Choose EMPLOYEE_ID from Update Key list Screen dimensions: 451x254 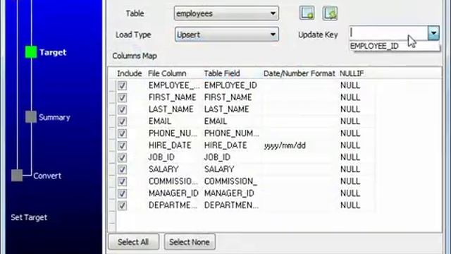coord(394,46)
